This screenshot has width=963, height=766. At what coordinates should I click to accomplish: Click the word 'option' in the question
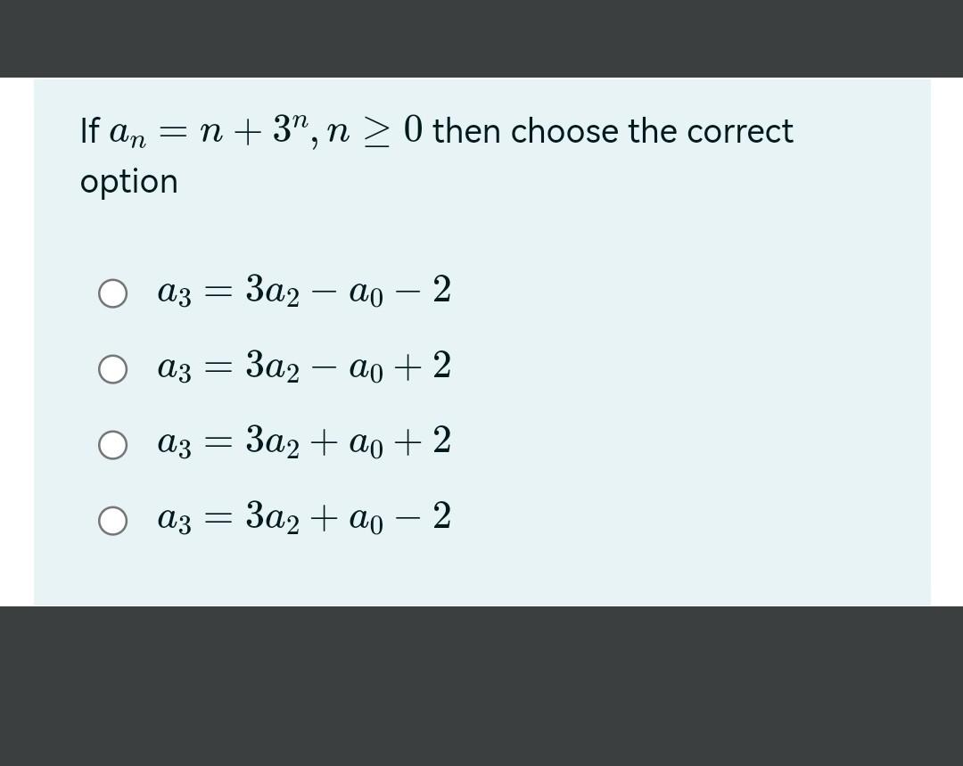(x=128, y=181)
